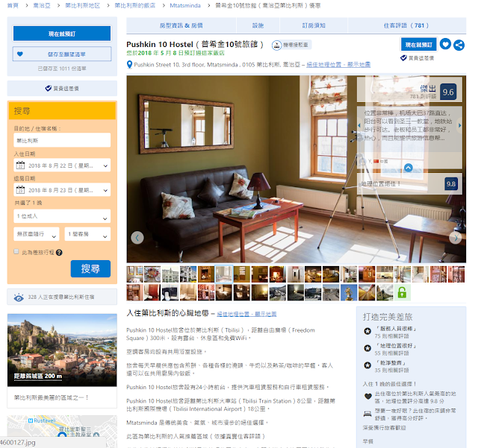Click 9.8 location score badge
This screenshot has height=448, width=478.
[x=451, y=184]
